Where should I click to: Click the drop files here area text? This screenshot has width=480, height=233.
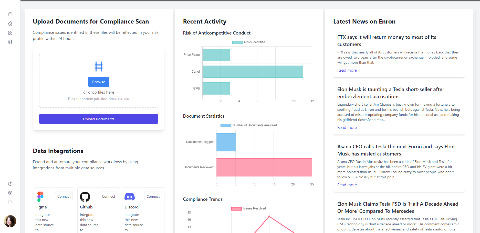99,92
